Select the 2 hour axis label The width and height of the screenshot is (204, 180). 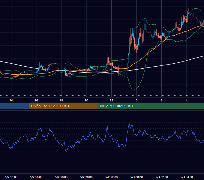point(162,100)
